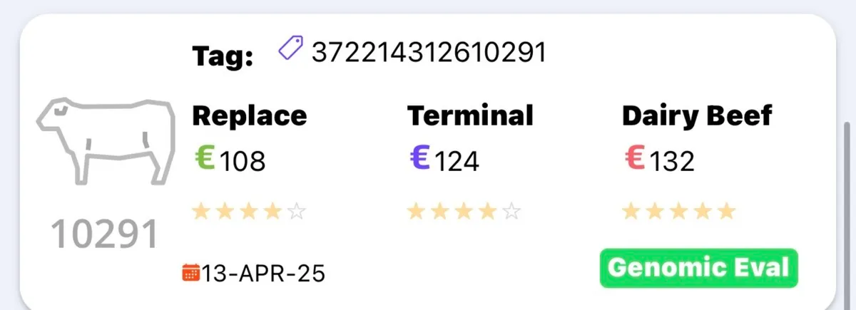This screenshot has height=310, width=856.
Task: Click the Terminal heading
Action: click(x=470, y=115)
